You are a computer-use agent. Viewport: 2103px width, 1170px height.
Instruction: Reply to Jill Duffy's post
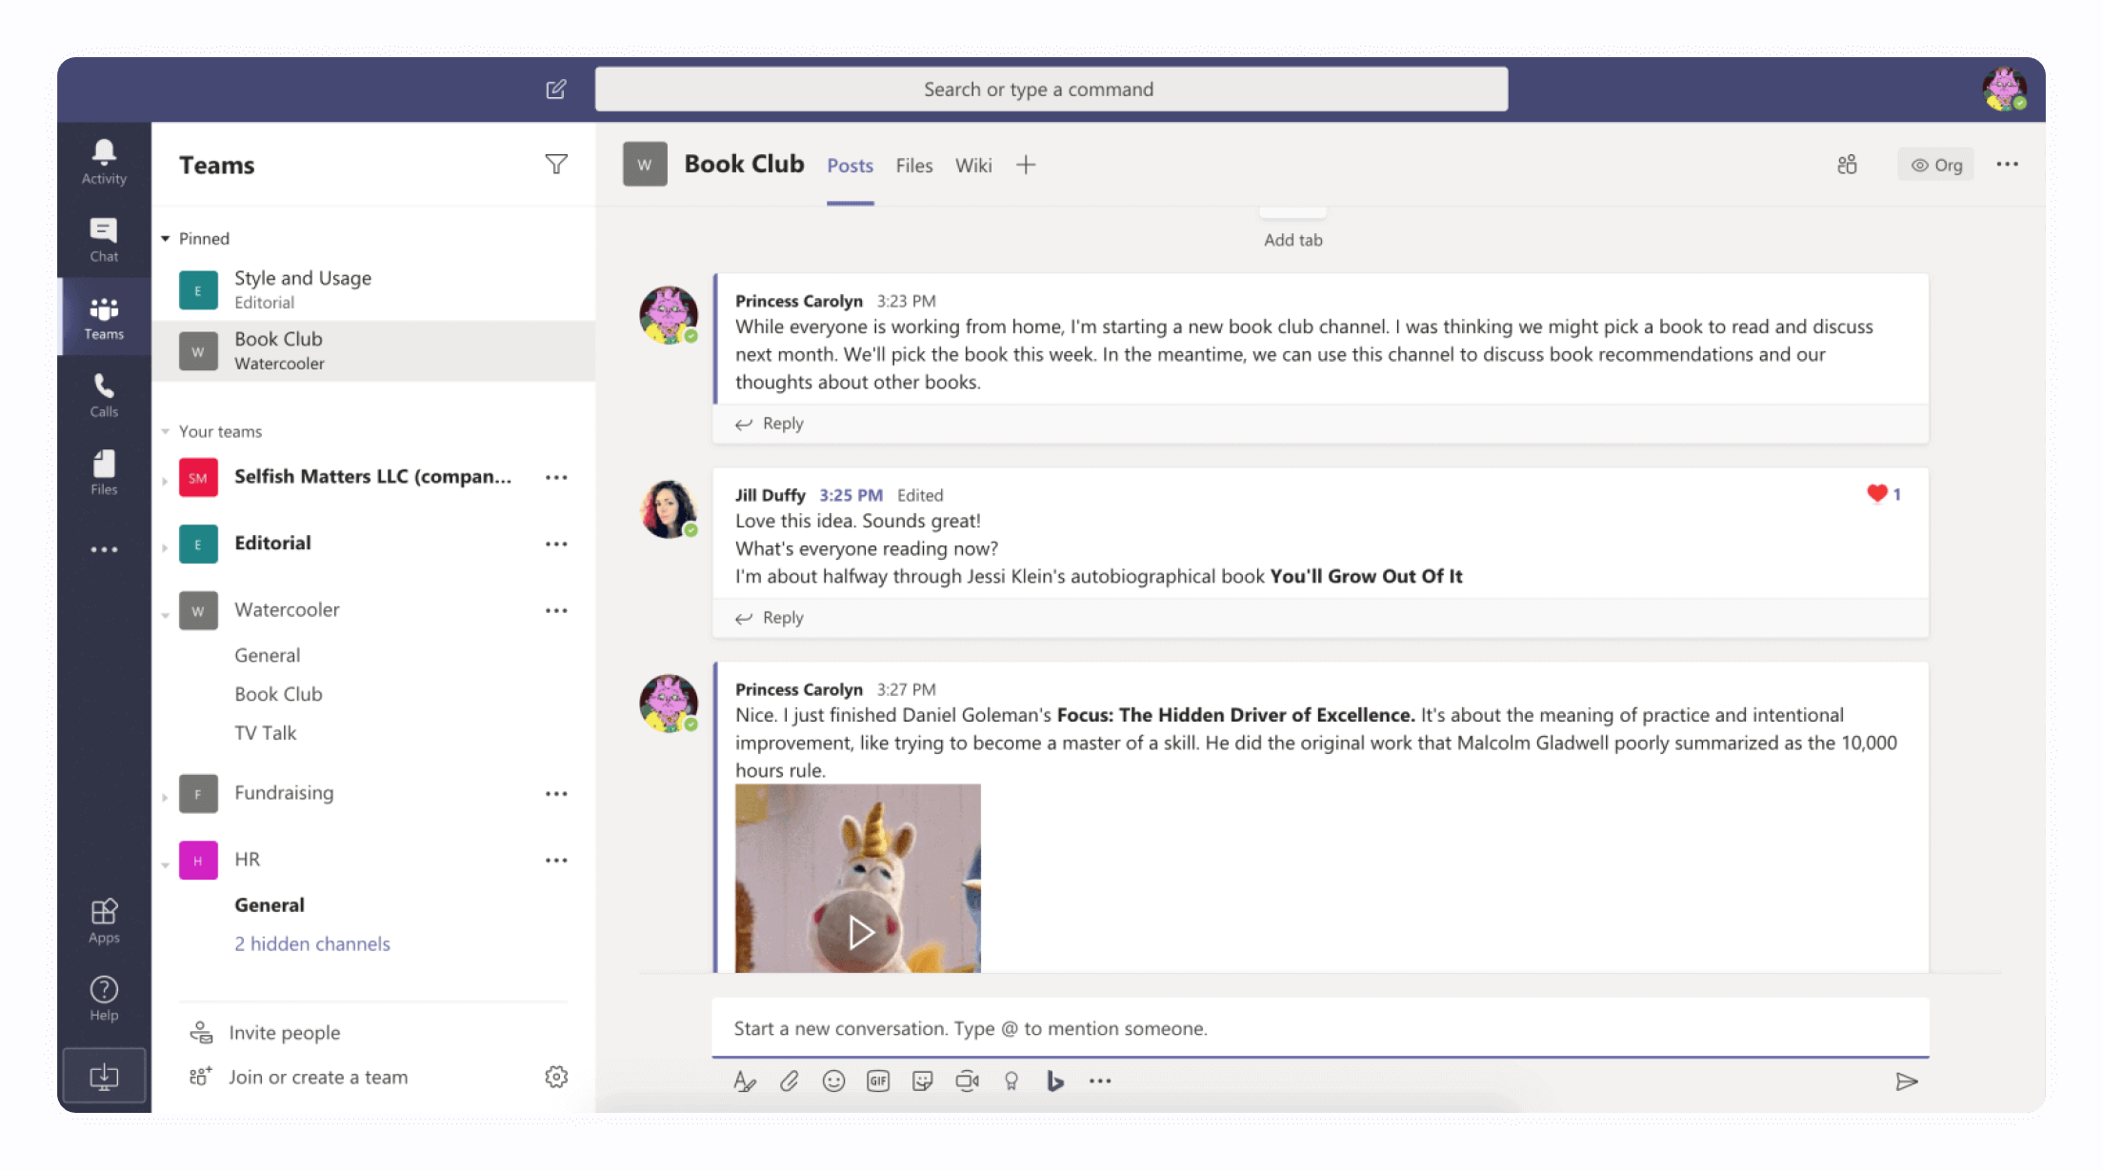click(770, 618)
